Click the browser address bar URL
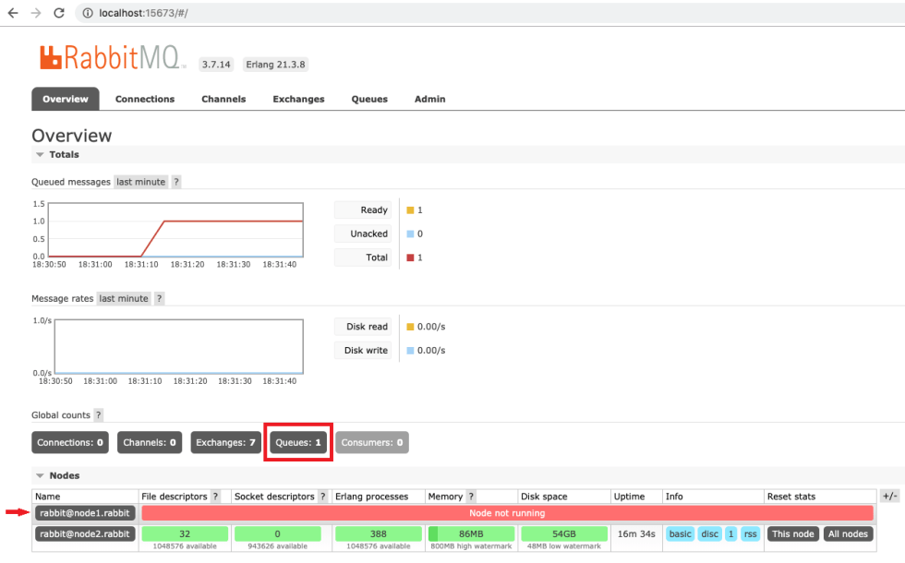Viewport: 905px width, 563px height. [143, 13]
